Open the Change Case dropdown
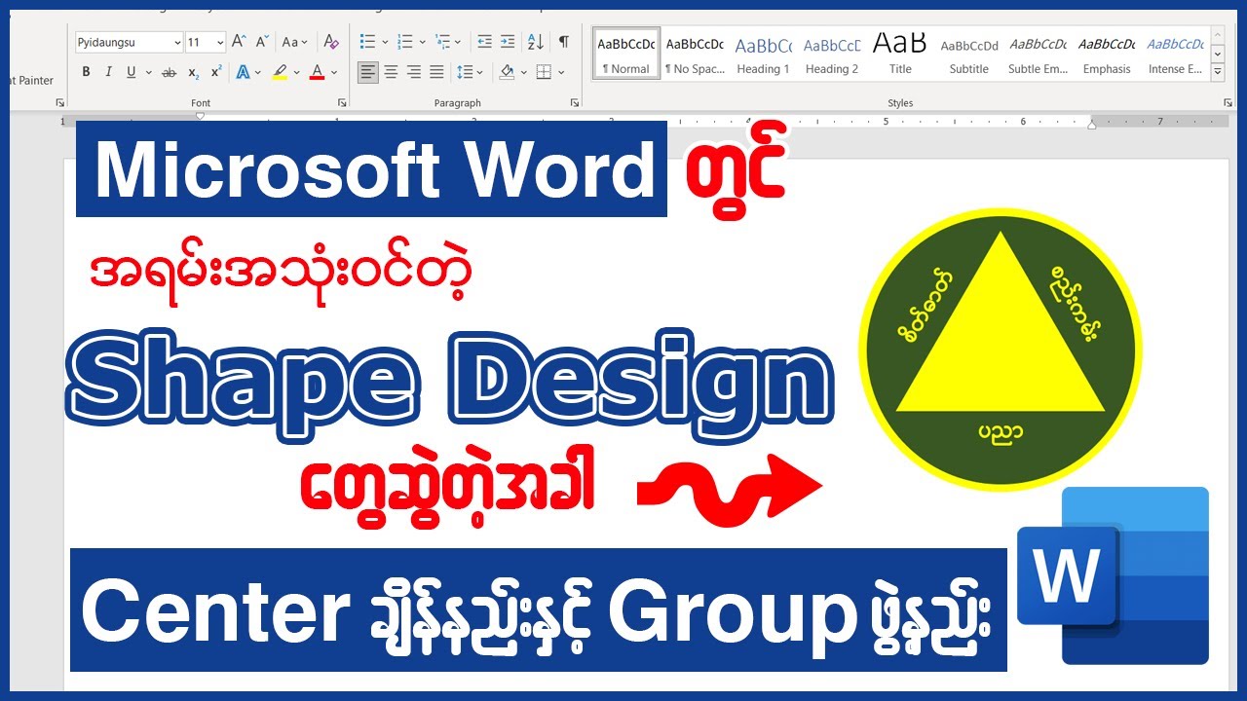This screenshot has height=701, width=1247. coord(294,42)
